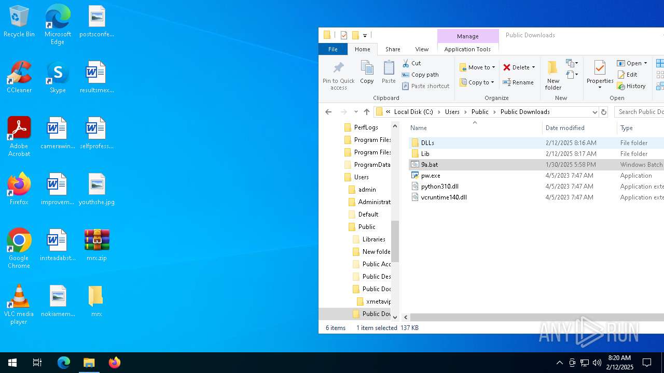Select the Adobe Acrobat desktop shortcut
This screenshot has width=664, height=373.
pos(19,137)
